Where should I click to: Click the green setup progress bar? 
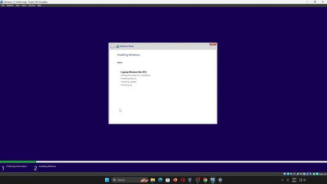pyautogui.click(x=18, y=162)
